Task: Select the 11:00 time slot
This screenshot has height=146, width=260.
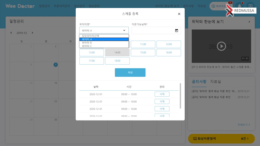Action: [143, 44]
